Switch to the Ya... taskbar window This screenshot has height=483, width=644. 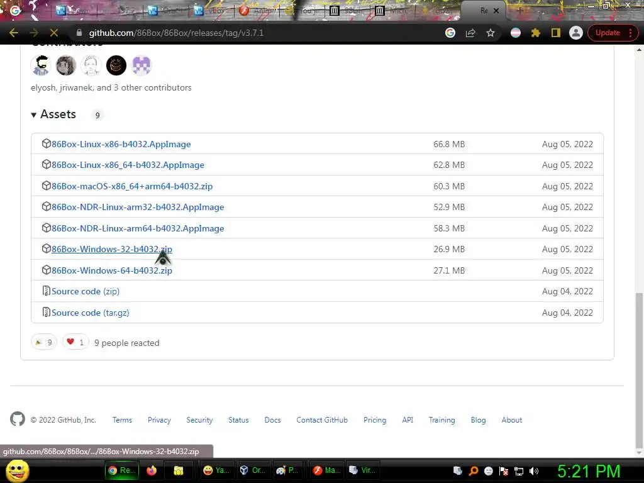click(x=216, y=470)
